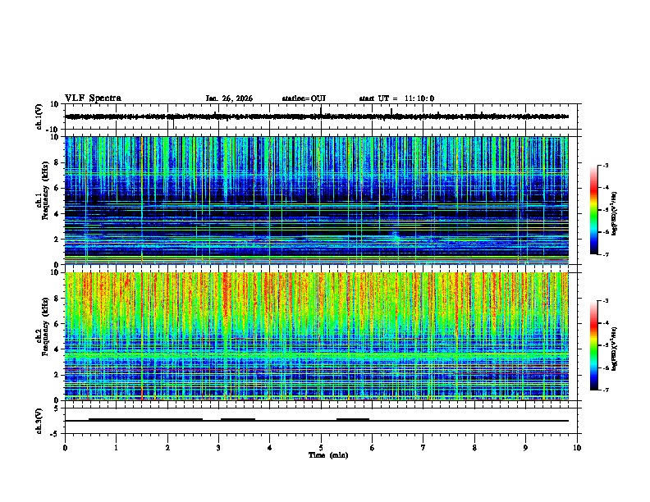
Task: Click the "-3" label on ch.2 colorbar
Action: 605,301
